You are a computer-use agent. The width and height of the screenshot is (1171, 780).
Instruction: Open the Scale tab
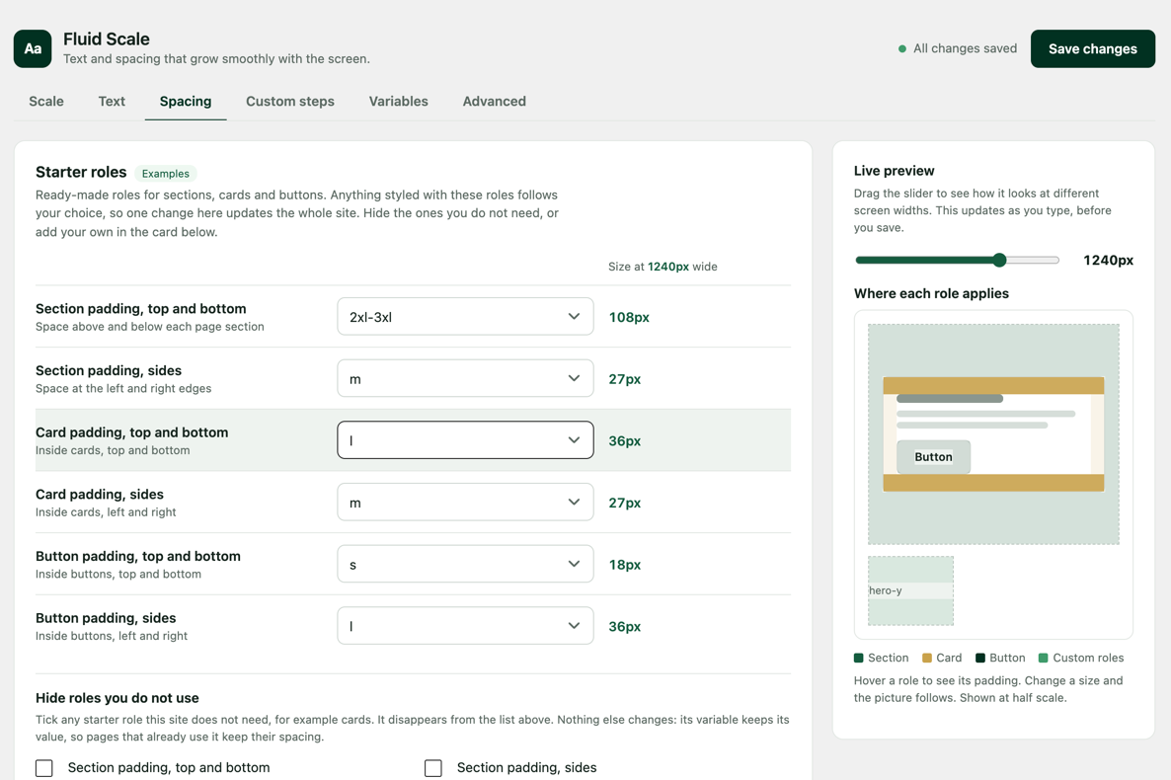click(x=46, y=101)
